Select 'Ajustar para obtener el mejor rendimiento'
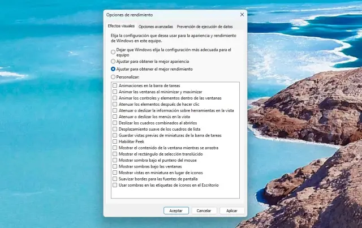The image size is (362, 228). 113,69
